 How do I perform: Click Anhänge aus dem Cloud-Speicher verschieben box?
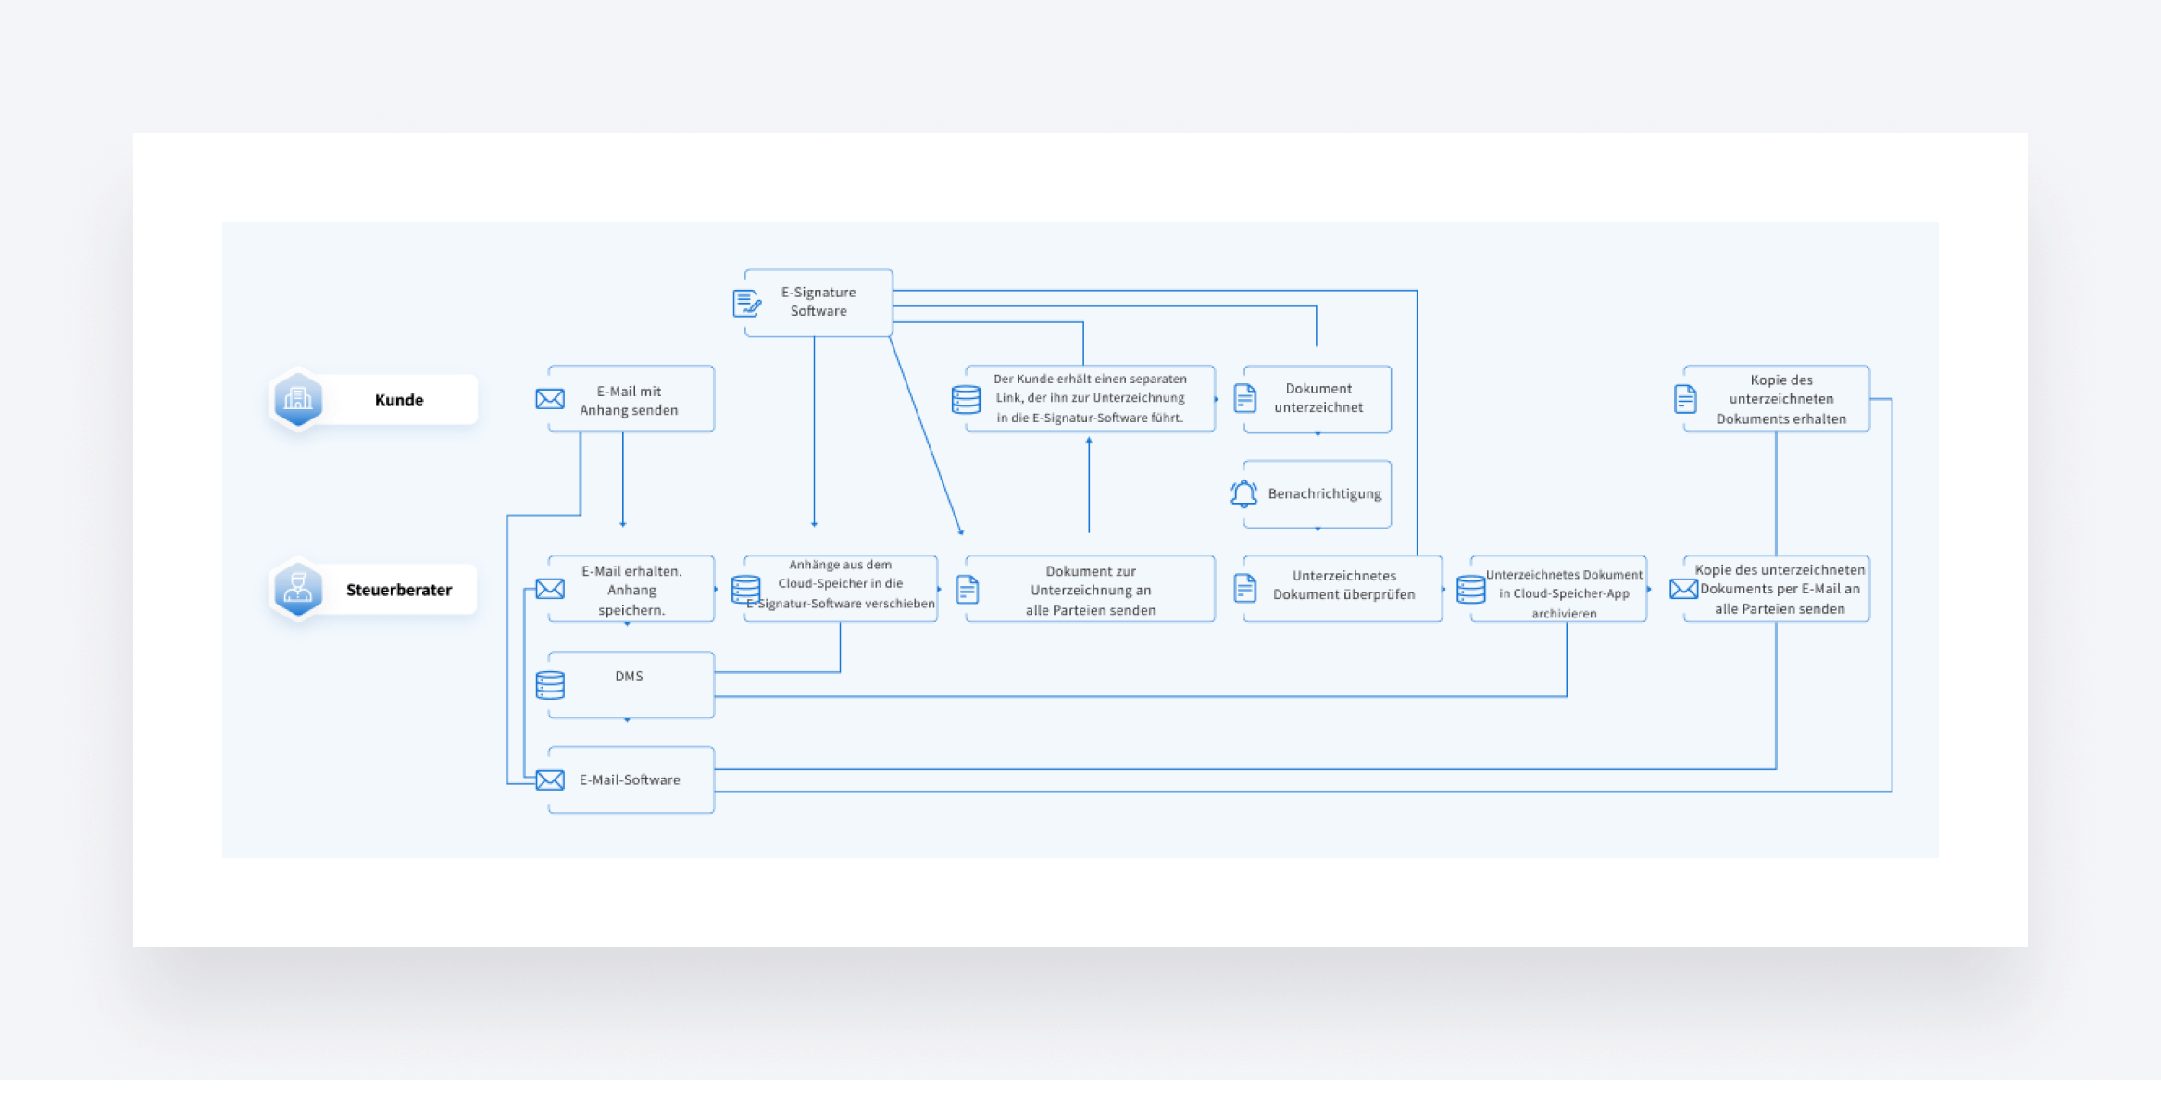coord(841,584)
